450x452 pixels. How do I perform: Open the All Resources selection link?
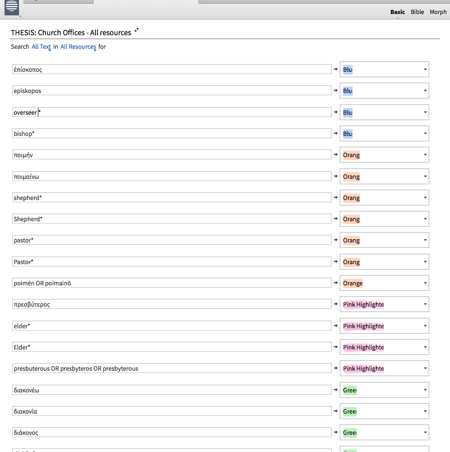(78, 47)
